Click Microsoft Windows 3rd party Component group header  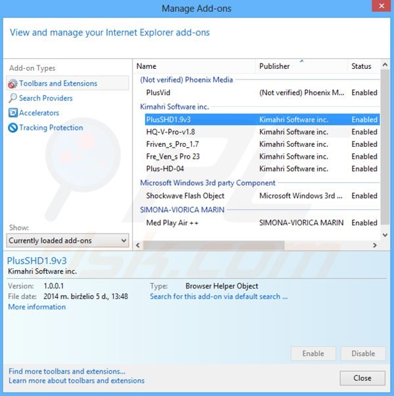208,183
